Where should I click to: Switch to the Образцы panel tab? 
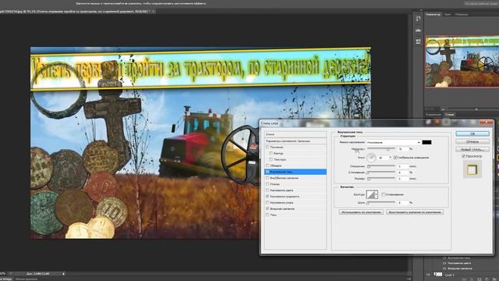click(x=461, y=14)
